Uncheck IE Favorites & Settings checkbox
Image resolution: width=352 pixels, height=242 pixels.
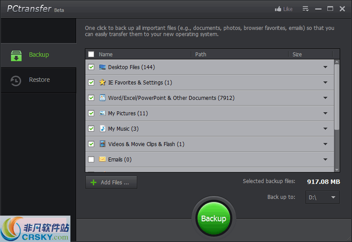pos(91,82)
